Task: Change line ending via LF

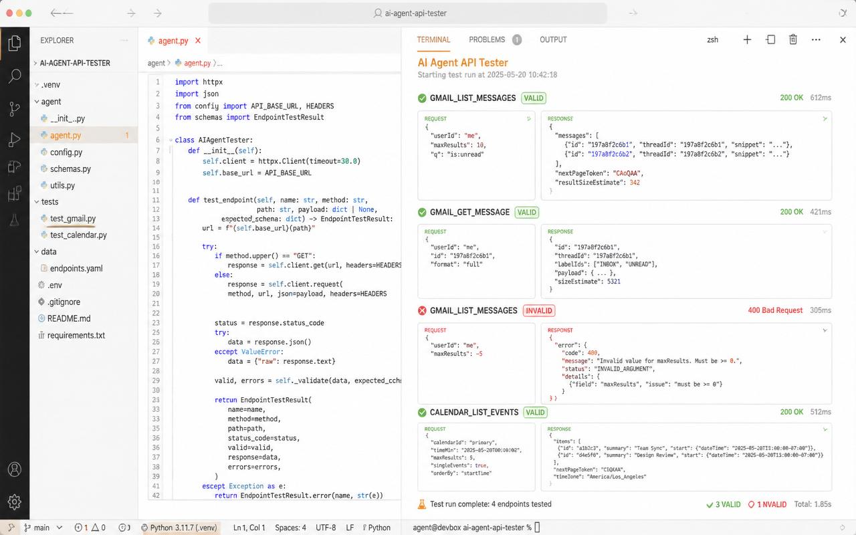Action: pos(350,528)
